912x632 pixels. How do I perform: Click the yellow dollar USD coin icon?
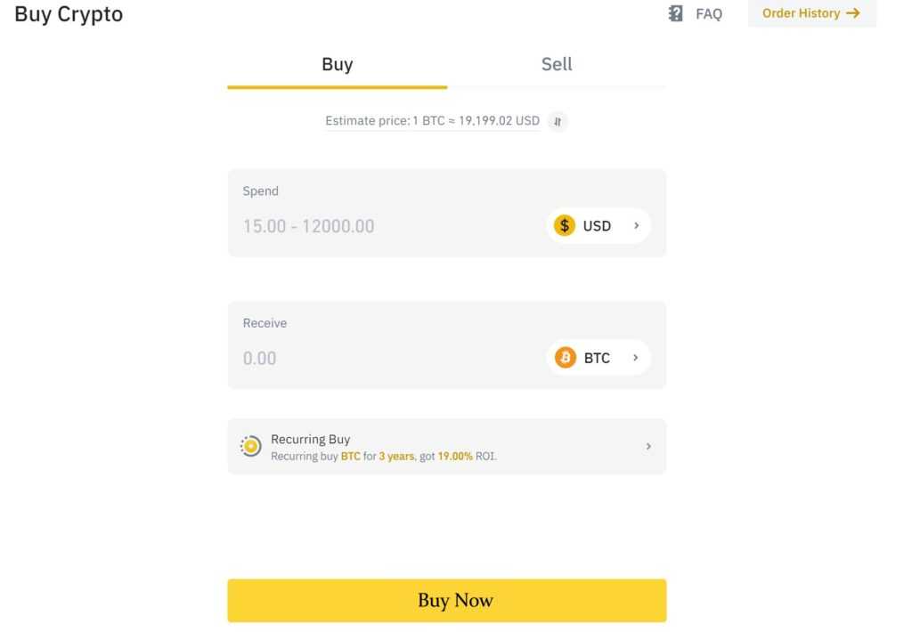(x=565, y=225)
